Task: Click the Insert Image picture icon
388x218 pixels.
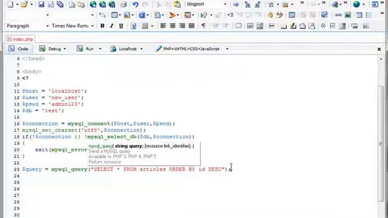Action: [x=347, y=15]
